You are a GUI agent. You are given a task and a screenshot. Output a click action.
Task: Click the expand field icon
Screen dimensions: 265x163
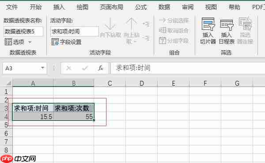pos(146,24)
